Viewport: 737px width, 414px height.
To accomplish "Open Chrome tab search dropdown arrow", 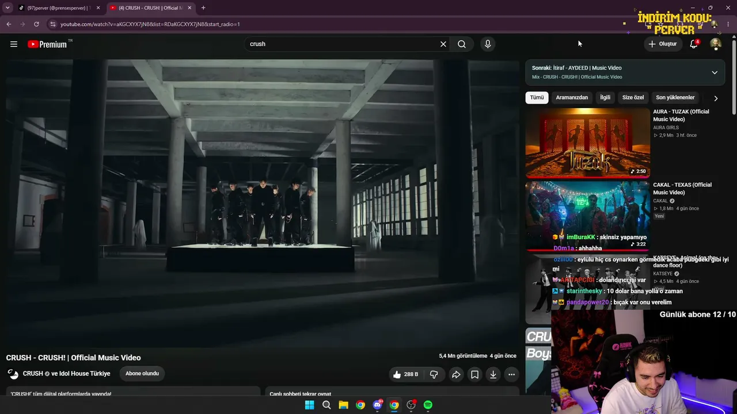I will pos(7,8).
